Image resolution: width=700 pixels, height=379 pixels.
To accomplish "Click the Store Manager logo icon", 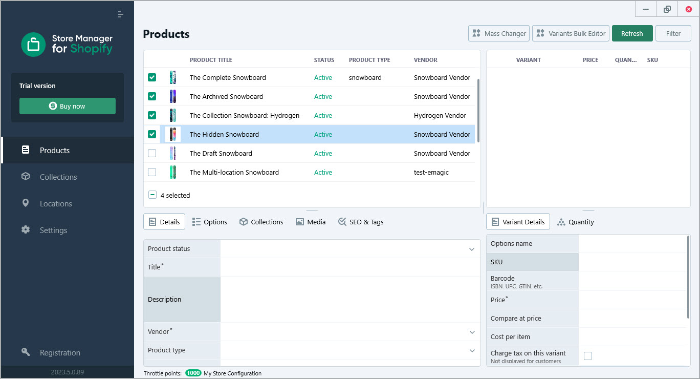I will 33,45.
